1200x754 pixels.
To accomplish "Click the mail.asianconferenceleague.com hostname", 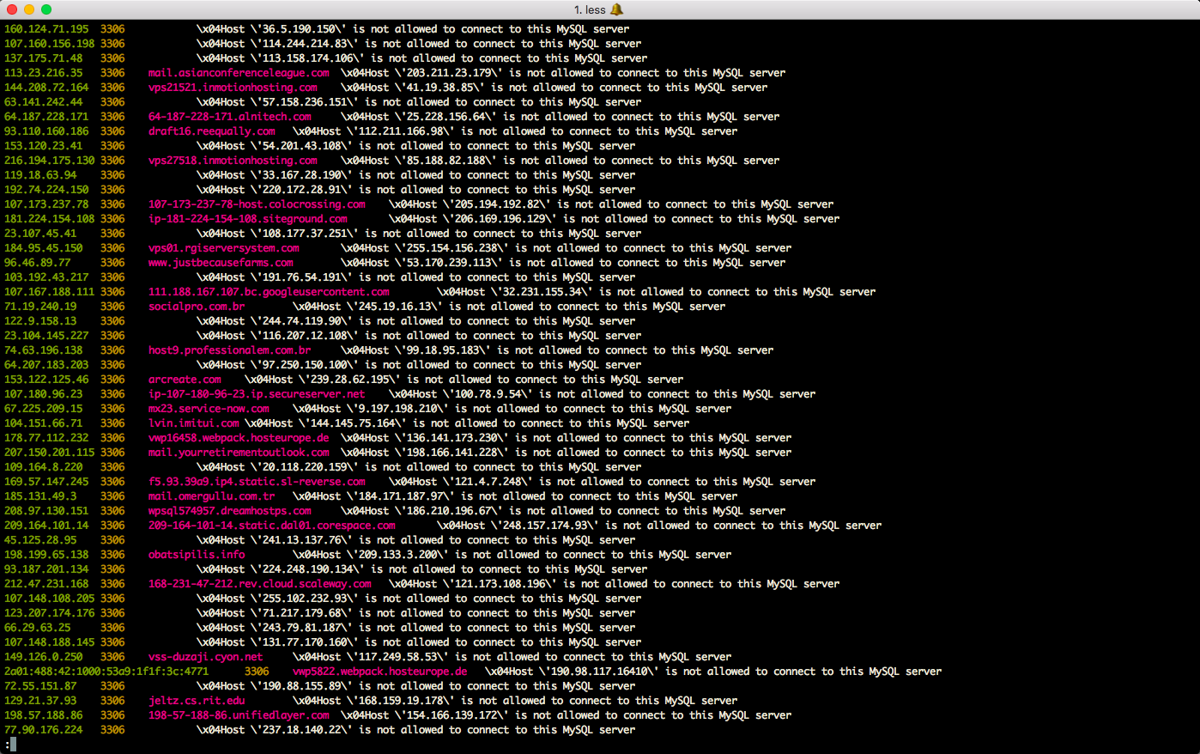I will tap(239, 73).
